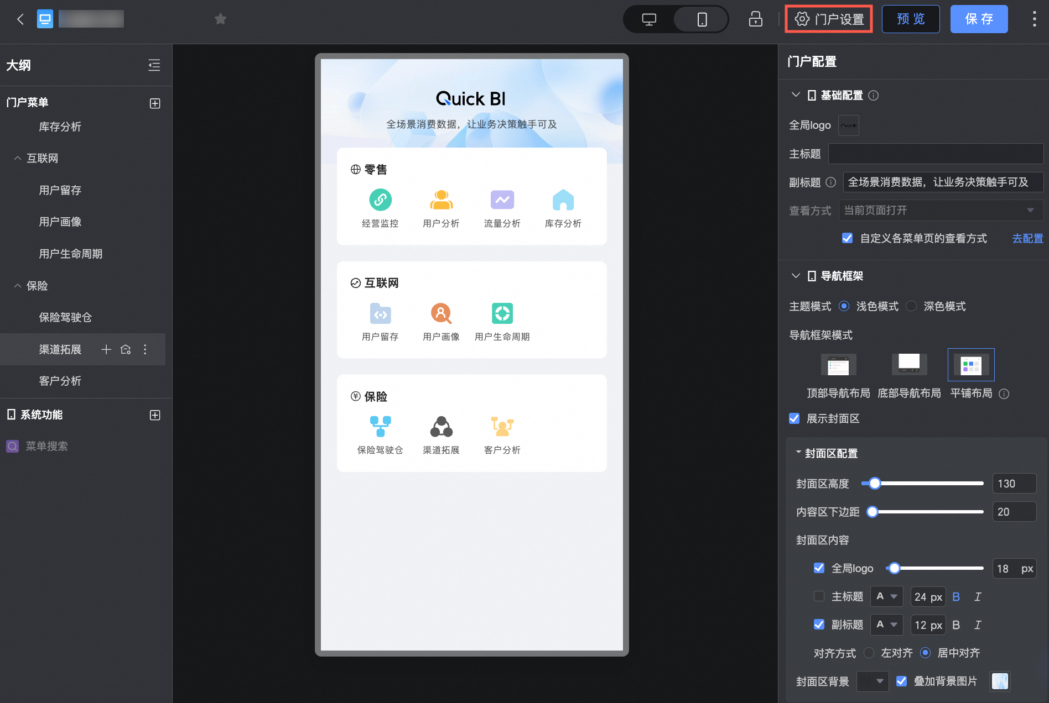Enable 主标题 checkbox in cover content
Screen dimensions: 1049x703
[x=819, y=596]
